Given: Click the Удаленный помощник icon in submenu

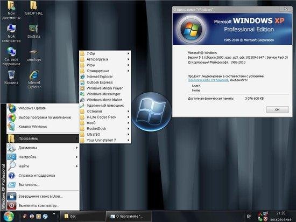Looking at the screenshot, I should [82, 106].
